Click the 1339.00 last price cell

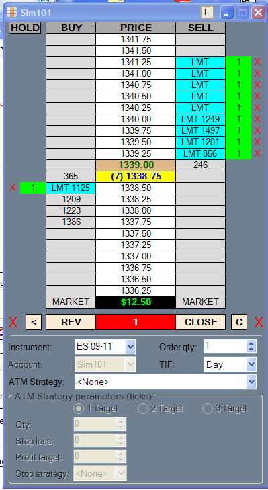136,165
